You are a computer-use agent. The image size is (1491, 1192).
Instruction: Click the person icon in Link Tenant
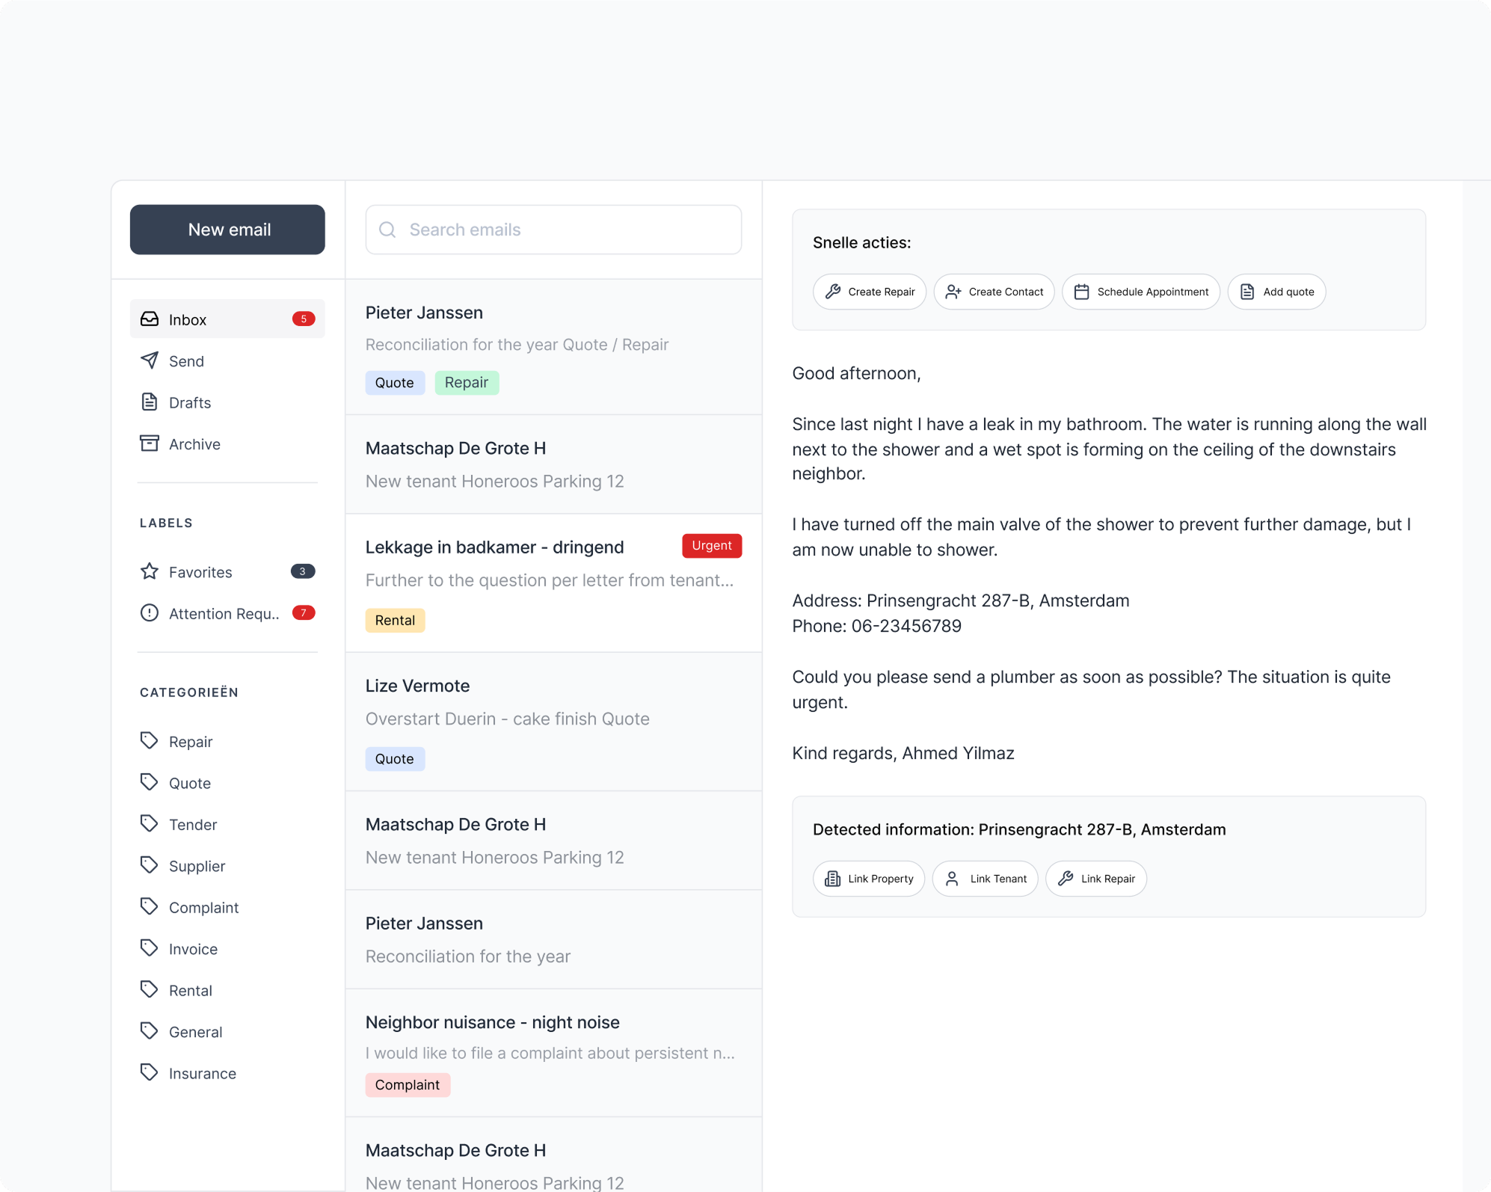[x=952, y=879]
